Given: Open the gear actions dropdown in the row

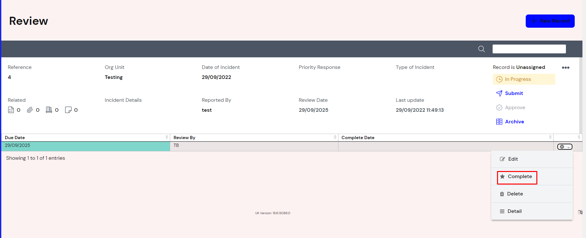Looking at the screenshot, I should click(565, 147).
